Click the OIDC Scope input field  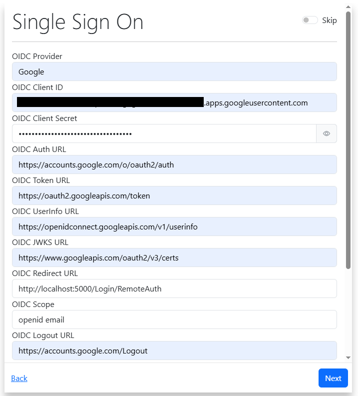(x=174, y=319)
